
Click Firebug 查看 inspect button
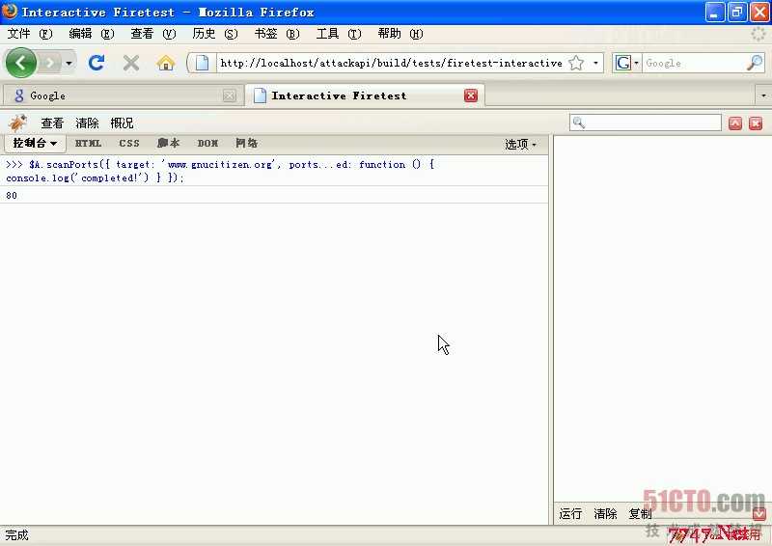(x=52, y=123)
